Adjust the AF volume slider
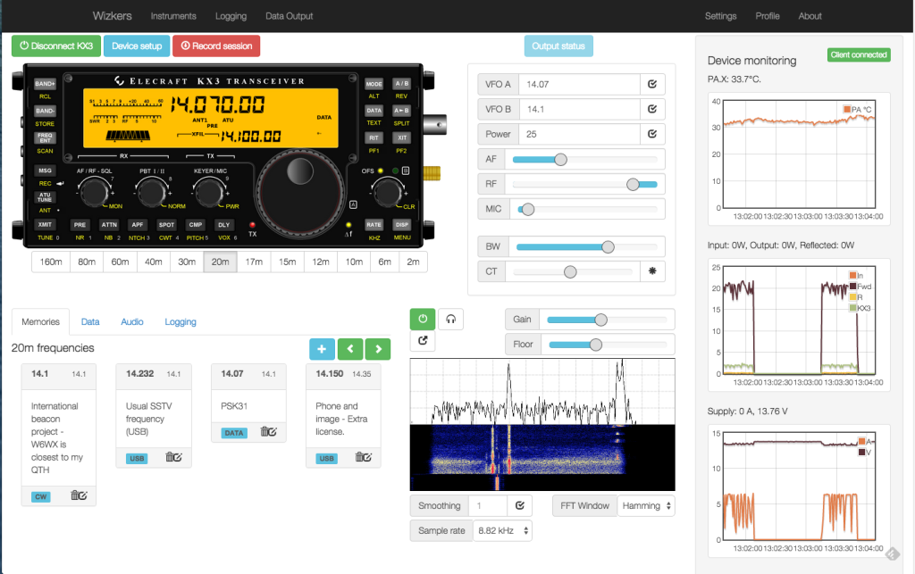 click(584, 159)
